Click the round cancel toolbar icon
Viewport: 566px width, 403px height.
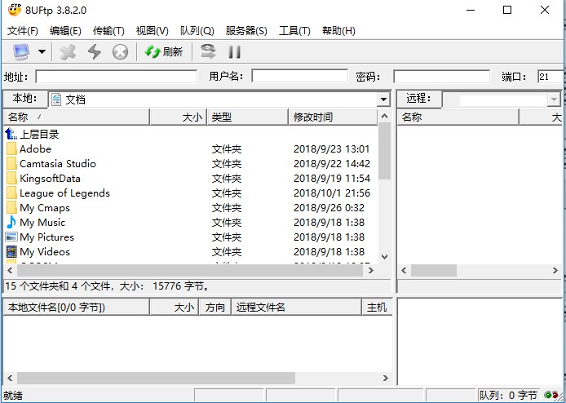point(120,52)
